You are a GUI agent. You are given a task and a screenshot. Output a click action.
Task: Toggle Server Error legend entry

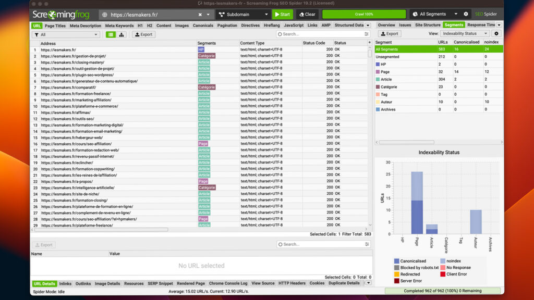point(408,281)
